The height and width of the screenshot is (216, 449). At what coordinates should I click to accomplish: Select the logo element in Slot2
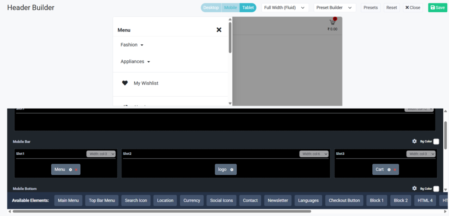(x=222, y=170)
